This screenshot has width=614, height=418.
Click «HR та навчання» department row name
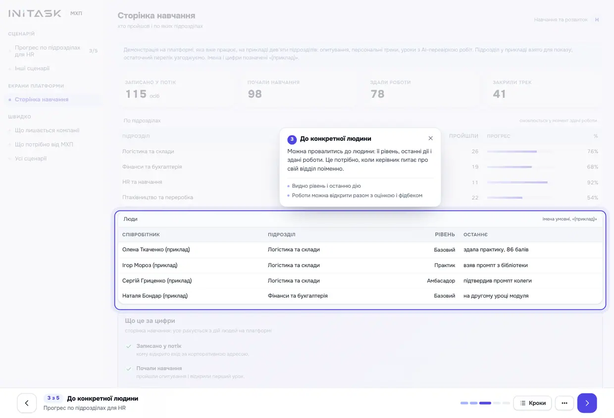pos(142,182)
